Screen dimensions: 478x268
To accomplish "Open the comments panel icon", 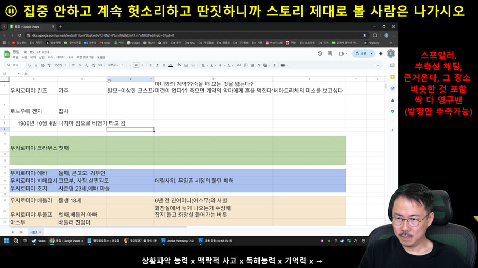I will [x=330, y=53].
